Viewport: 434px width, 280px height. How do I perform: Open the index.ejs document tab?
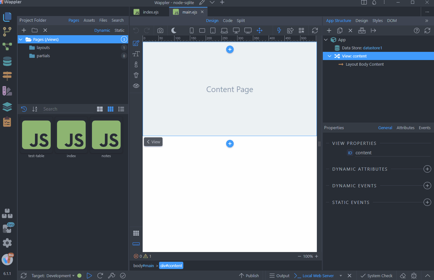[149, 12]
